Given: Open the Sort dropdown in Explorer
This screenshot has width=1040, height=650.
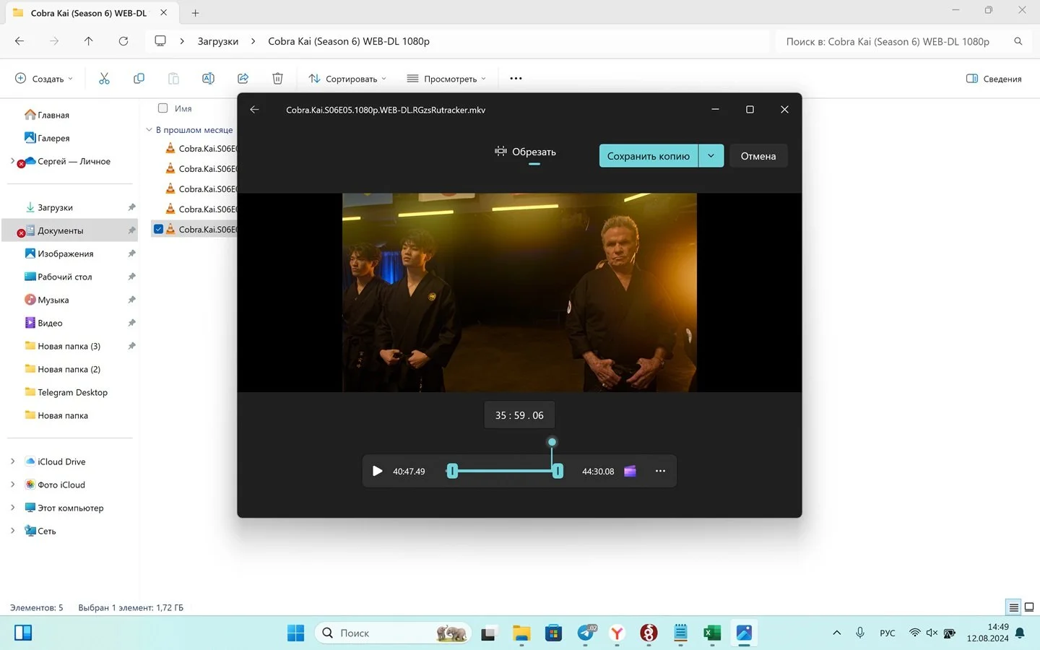Looking at the screenshot, I should 347,79.
